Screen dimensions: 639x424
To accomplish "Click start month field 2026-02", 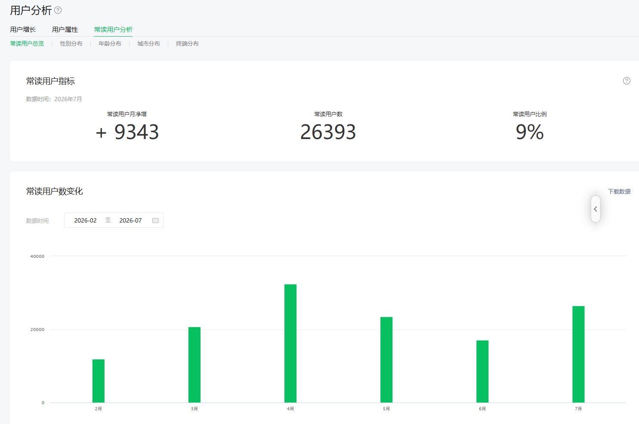I will (85, 220).
